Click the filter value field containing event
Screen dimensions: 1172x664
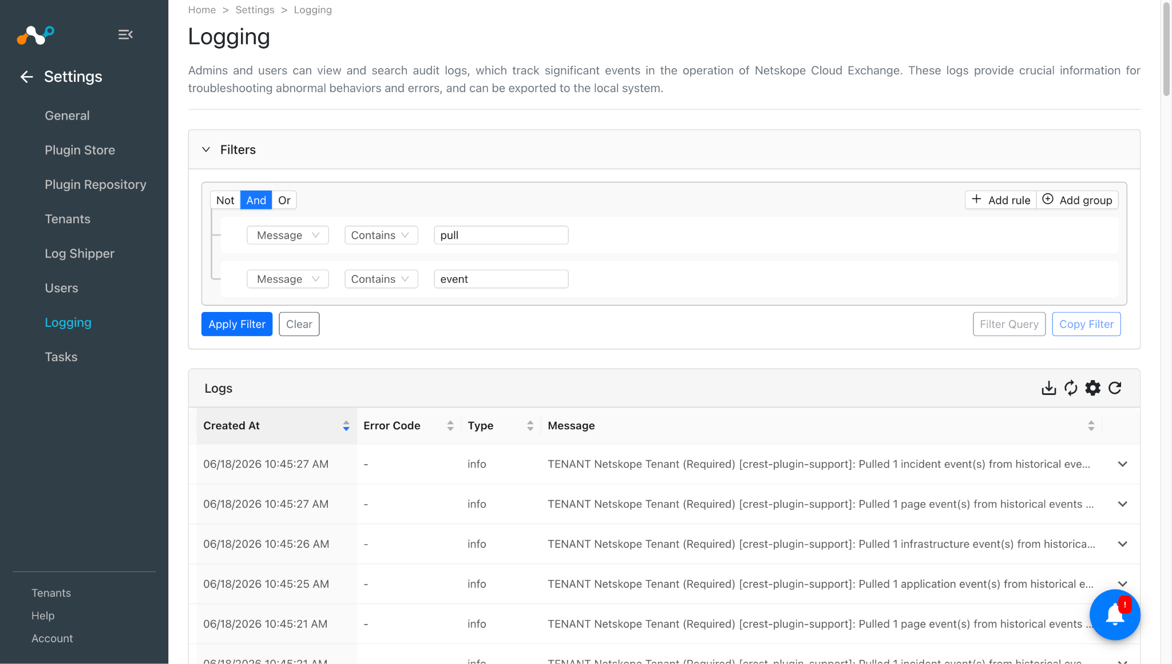tap(501, 279)
